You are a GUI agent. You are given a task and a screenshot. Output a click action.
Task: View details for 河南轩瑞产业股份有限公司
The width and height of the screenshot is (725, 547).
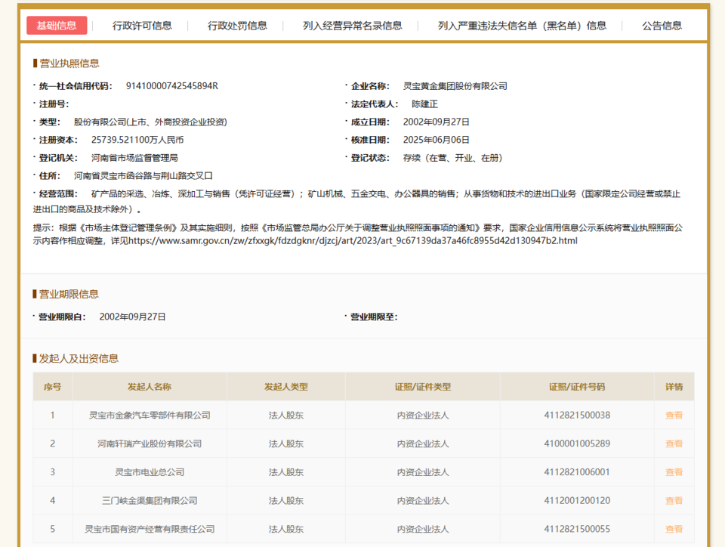click(674, 444)
